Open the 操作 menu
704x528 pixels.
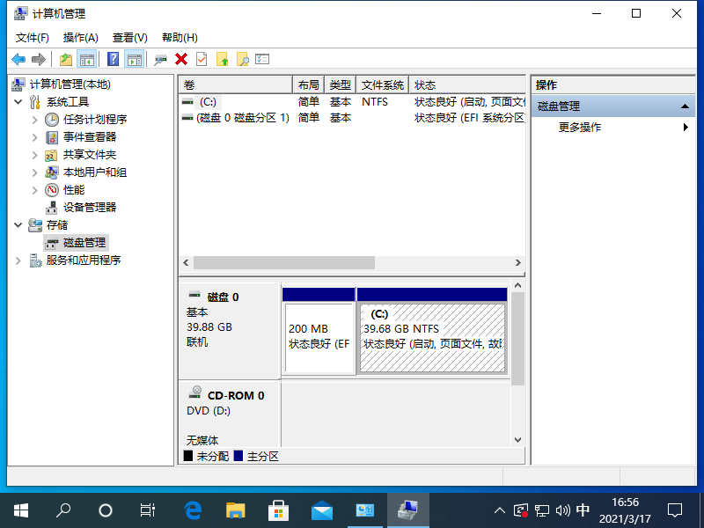point(81,37)
